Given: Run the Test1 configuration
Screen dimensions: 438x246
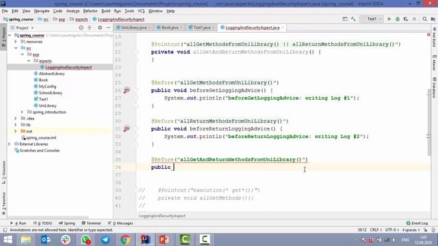Looking at the screenshot, I should [389, 19].
